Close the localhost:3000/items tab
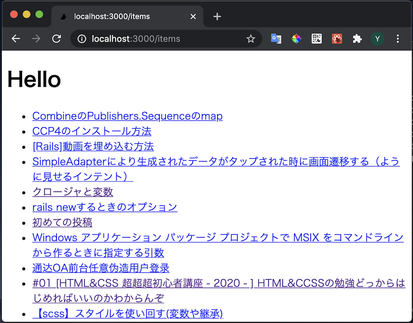413x323 pixels. point(193,17)
